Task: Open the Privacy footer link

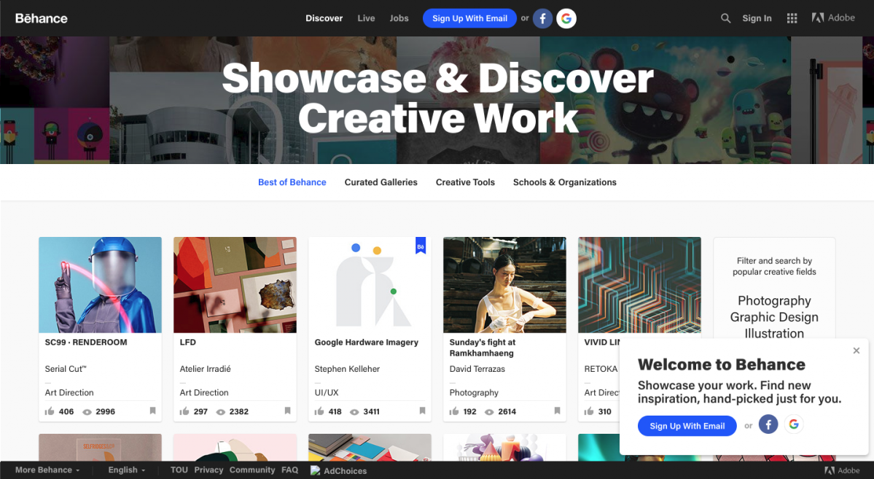Action: point(209,470)
